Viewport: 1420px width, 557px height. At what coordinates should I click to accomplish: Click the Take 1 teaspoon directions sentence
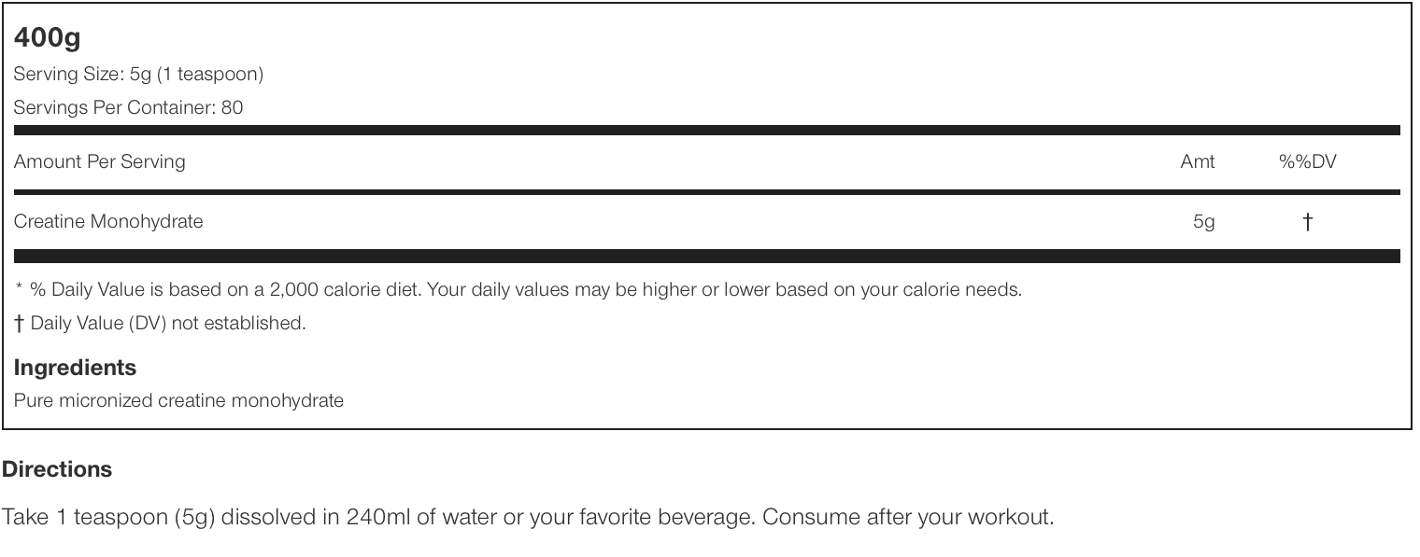377,517
